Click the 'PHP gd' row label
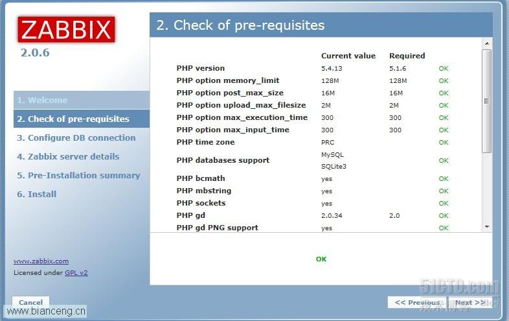 pos(191,216)
